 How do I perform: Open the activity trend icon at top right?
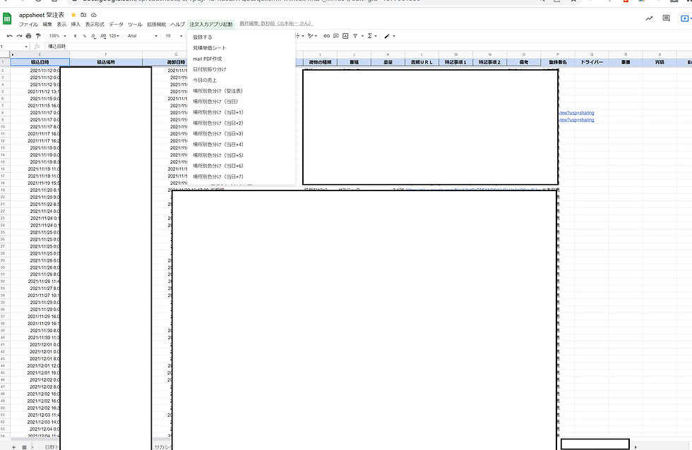pos(649,18)
